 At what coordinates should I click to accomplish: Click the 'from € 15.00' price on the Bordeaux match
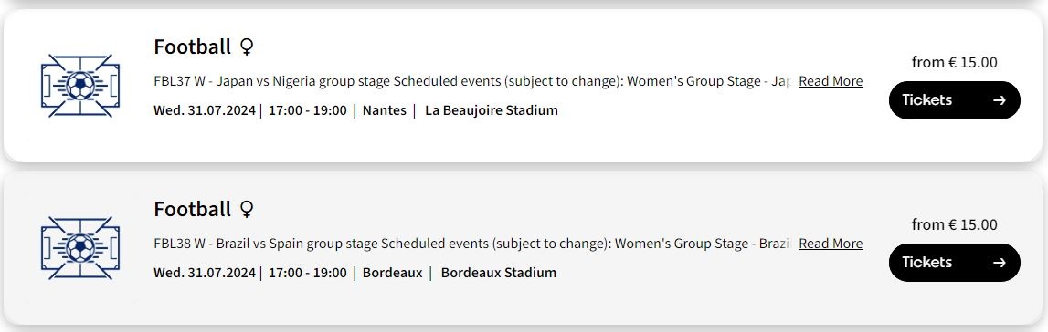coord(955,224)
